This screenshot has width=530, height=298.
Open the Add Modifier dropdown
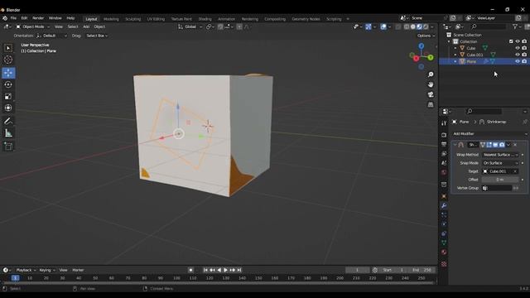click(x=489, y=134)
